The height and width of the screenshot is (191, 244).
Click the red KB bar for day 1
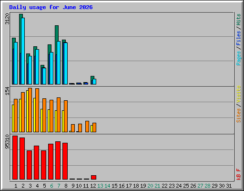15,158
